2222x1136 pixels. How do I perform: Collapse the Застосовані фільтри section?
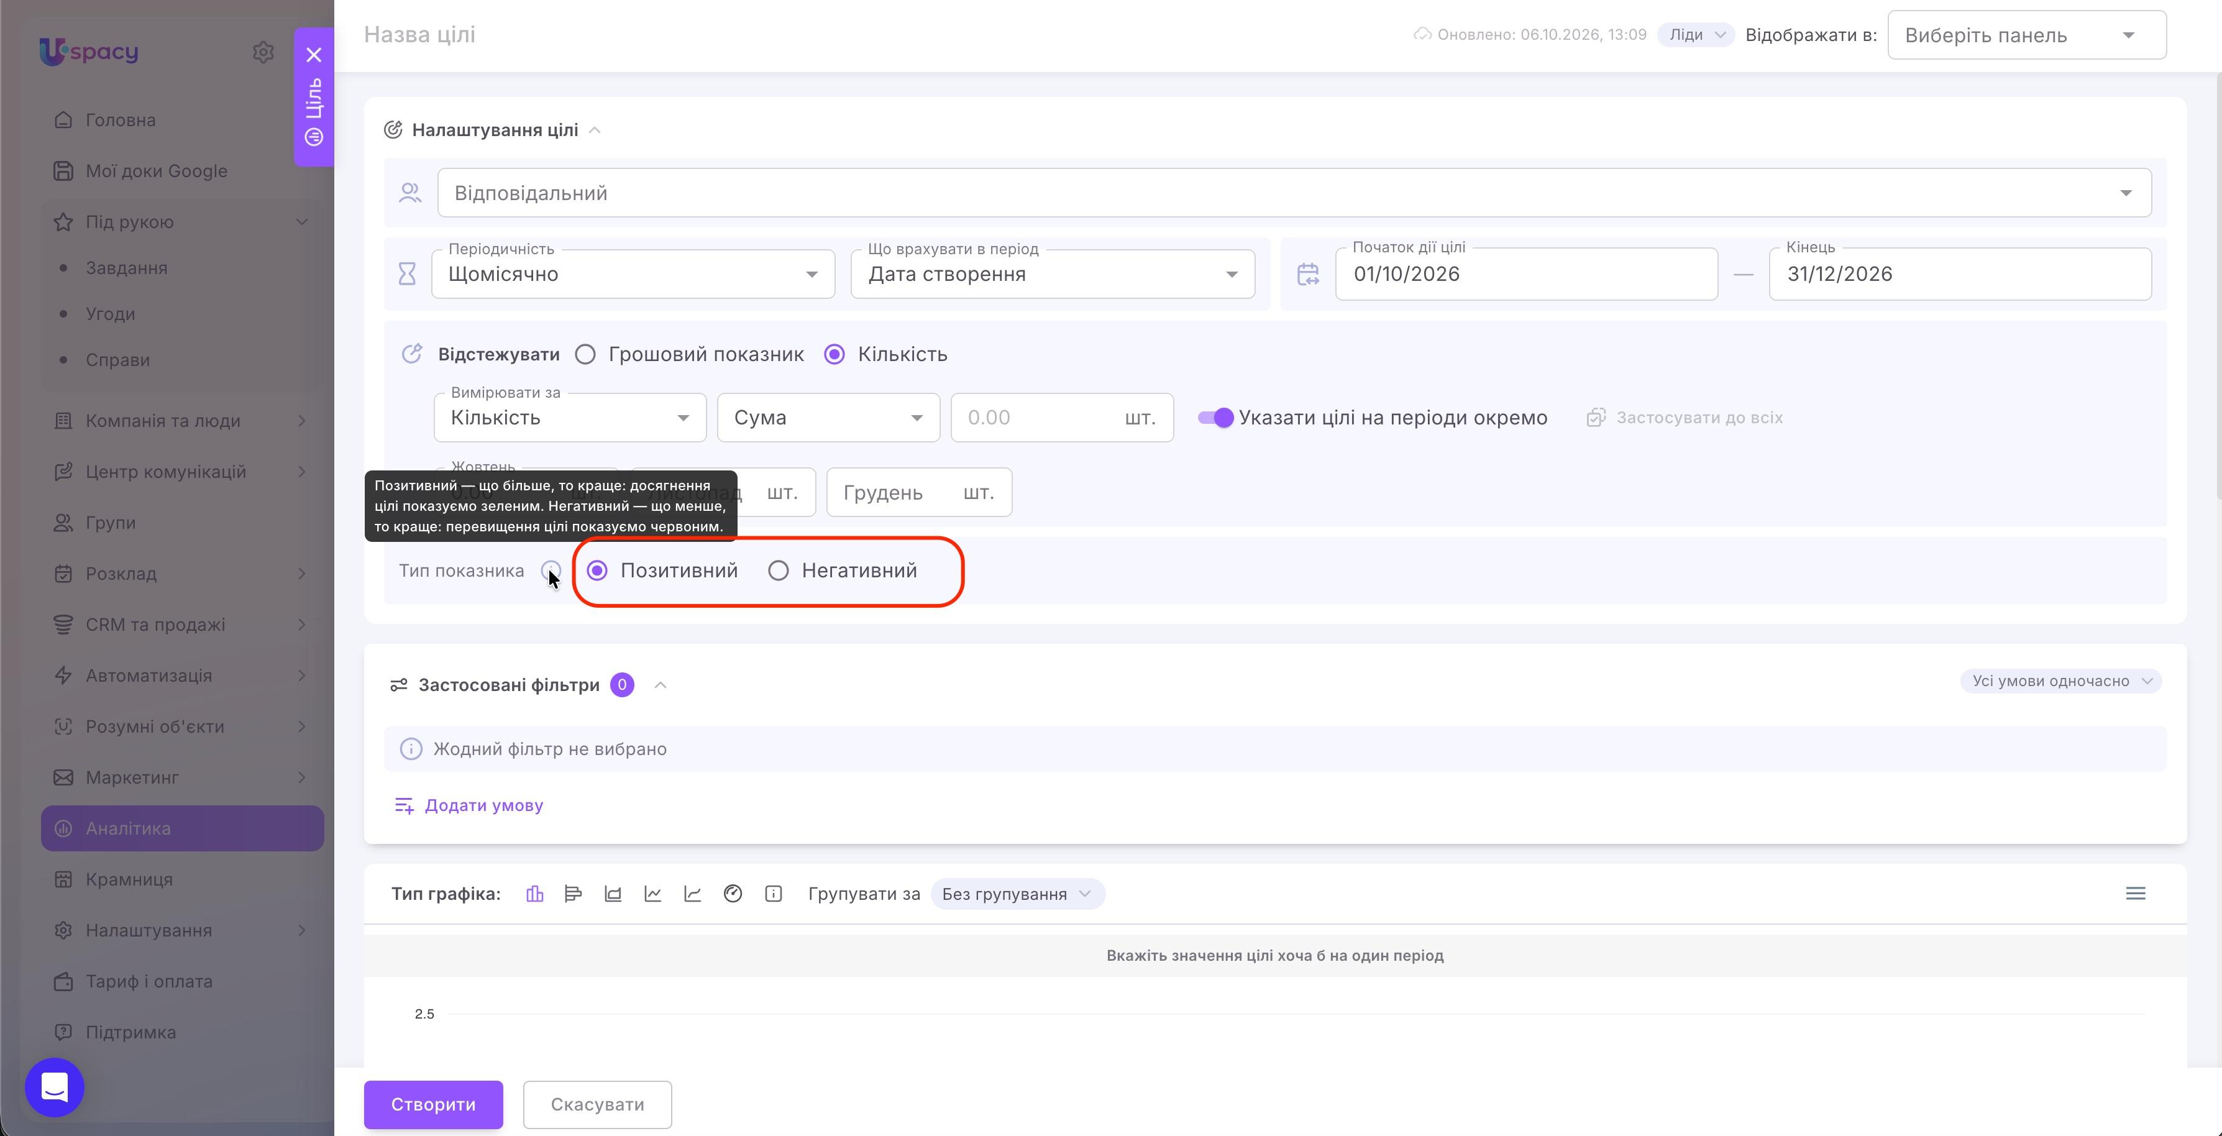661,685
